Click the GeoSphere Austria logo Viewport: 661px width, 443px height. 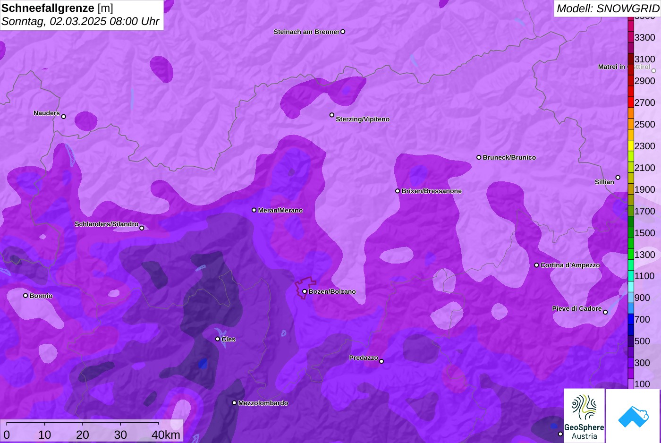tap(584, 416)
